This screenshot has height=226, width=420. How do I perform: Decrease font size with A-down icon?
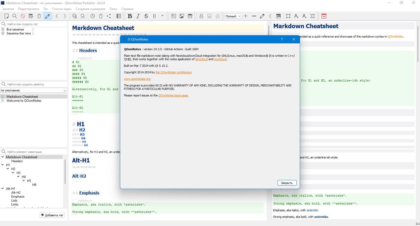click(304, 16)
